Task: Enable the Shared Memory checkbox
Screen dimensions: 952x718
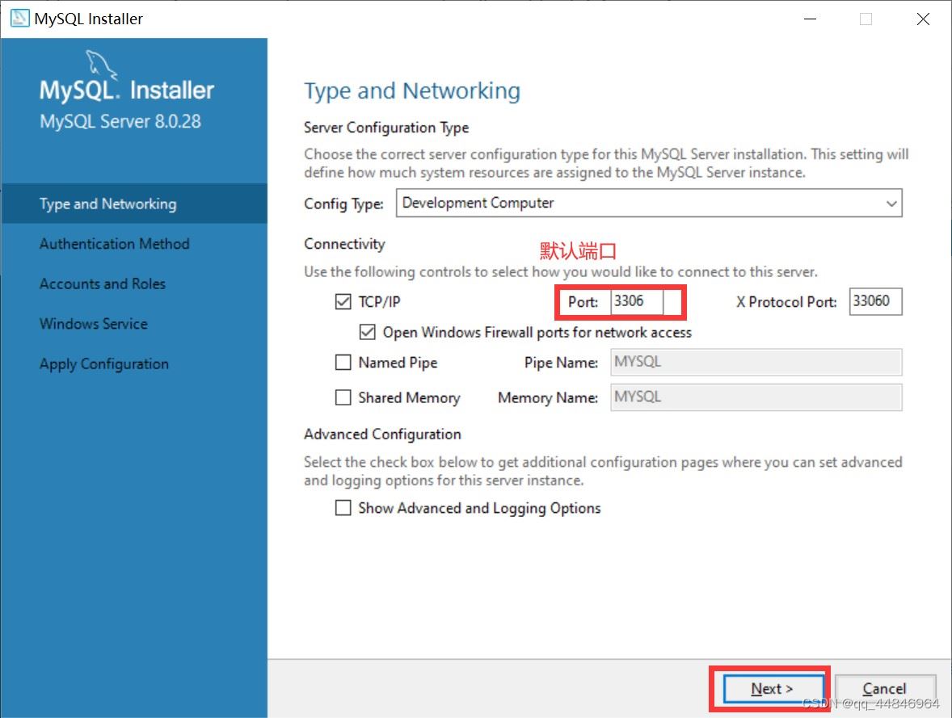Action: tap(343, 397)
